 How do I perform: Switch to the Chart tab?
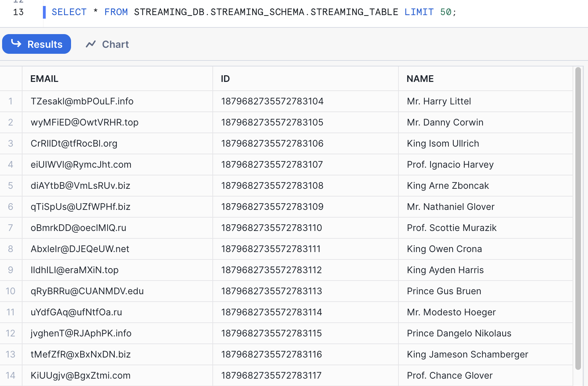coord(107,44)
